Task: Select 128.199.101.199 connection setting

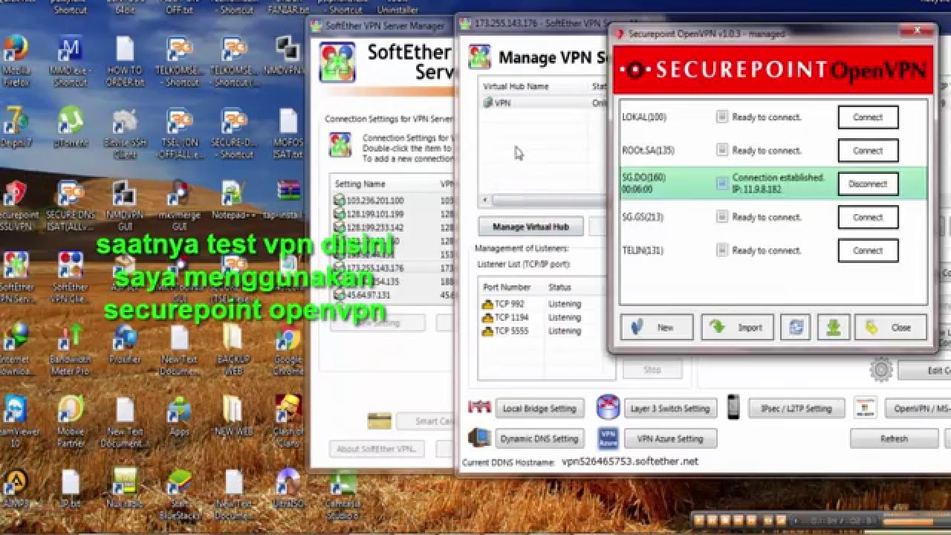Action: [x=394, y=214]
